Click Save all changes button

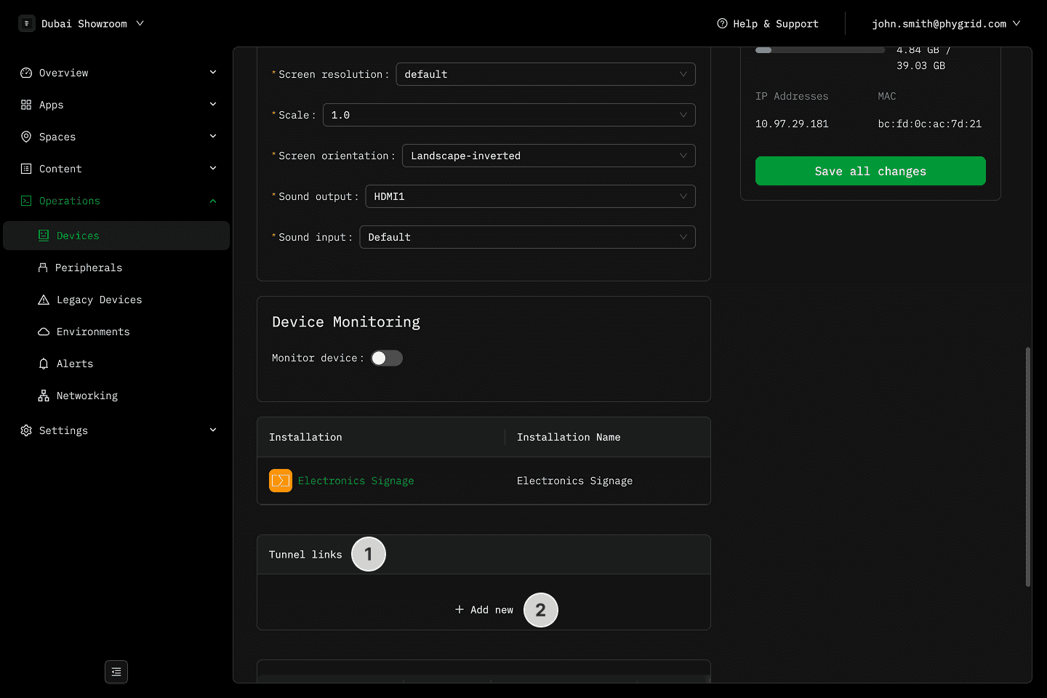pos(870,171)
